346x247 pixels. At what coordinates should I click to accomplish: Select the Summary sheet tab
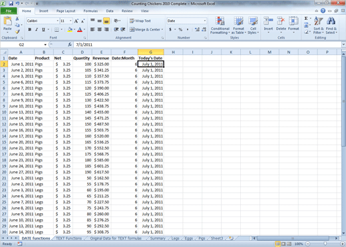pyautogui.click(x=158, y=238)
